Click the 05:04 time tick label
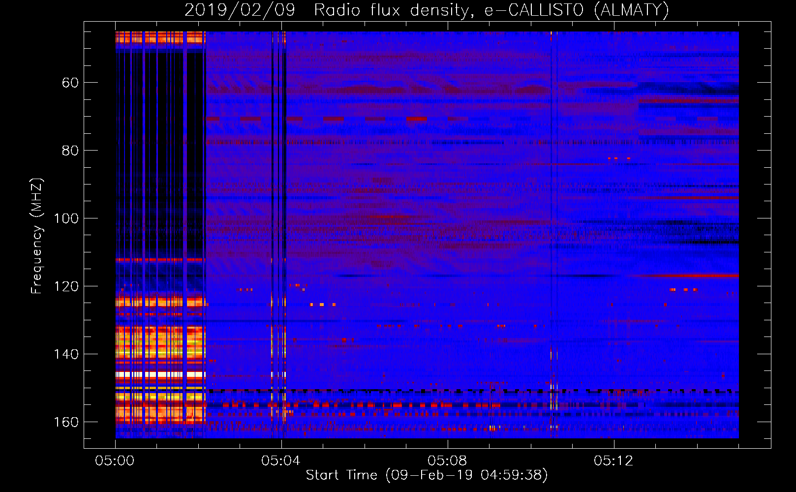The height and width of the screenshot is (492, 796). (281, 461)
